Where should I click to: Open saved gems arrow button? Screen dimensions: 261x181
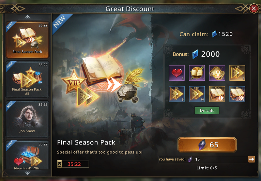[x=251, y=159]
